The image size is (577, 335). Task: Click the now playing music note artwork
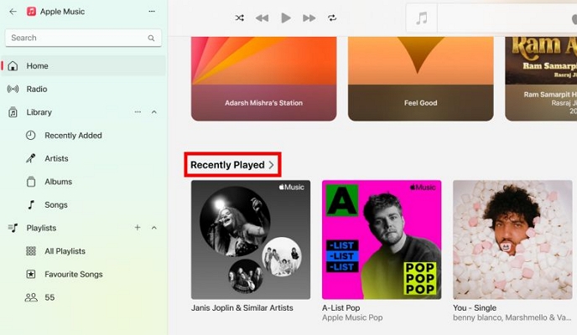(422, 18)
